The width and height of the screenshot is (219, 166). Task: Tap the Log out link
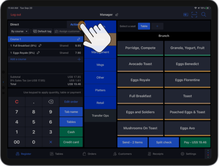coord(16,15)
